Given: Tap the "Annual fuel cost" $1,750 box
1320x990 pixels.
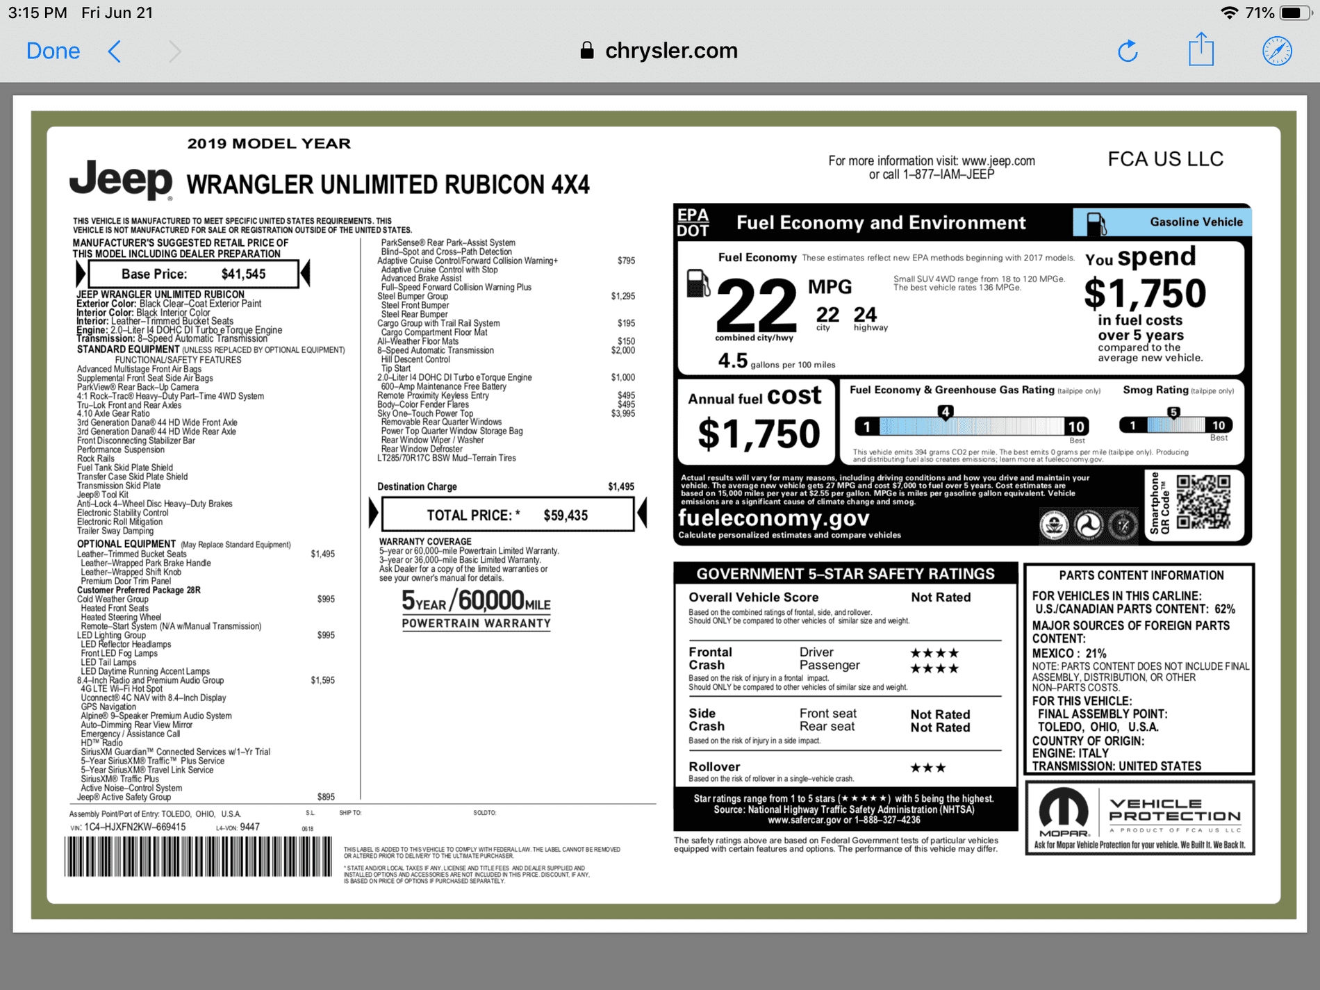Looking at the screenshot, I should pyautogui.click(x=756, y=422).
